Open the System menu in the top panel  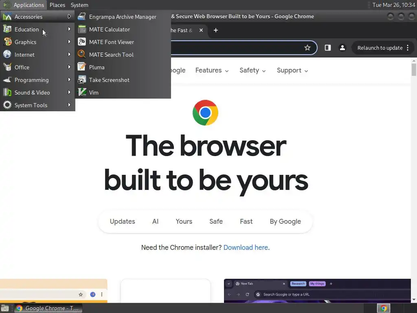79,5
